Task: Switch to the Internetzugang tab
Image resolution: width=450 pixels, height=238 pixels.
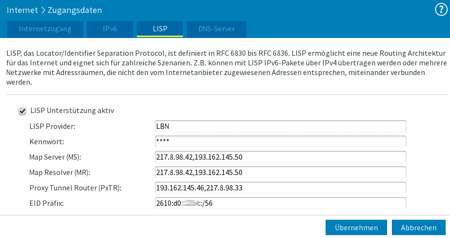Action: pyautogui.click(x=45, y=29)
